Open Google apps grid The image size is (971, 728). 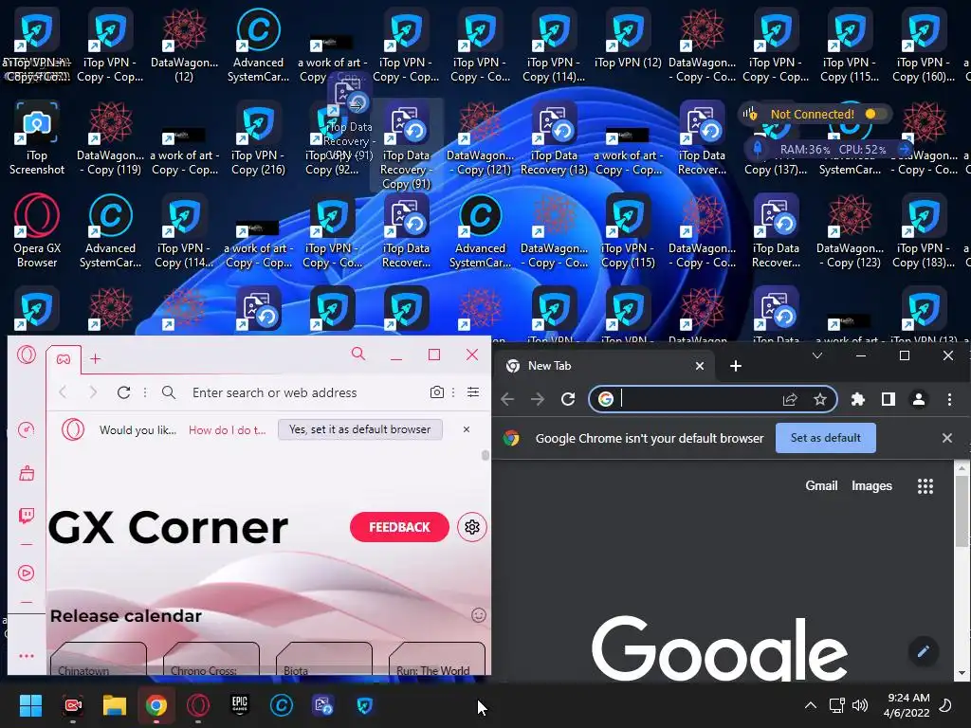tap(925, 486)
